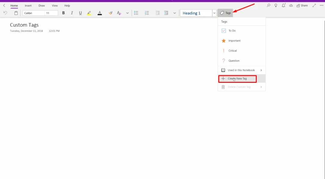Click the Paste clipboard icon
325x179 pixels.
(x=16, y=13)
